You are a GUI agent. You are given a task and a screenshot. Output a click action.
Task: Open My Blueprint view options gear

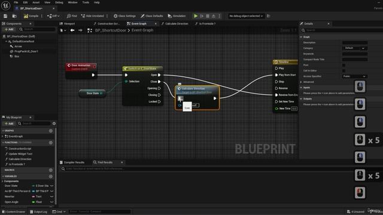(54, 124)
